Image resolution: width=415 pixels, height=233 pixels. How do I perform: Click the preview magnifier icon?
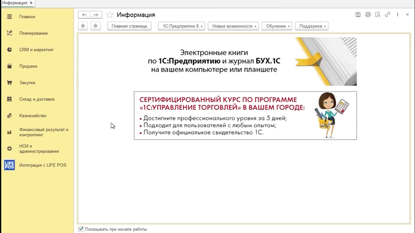pos(378,15)
